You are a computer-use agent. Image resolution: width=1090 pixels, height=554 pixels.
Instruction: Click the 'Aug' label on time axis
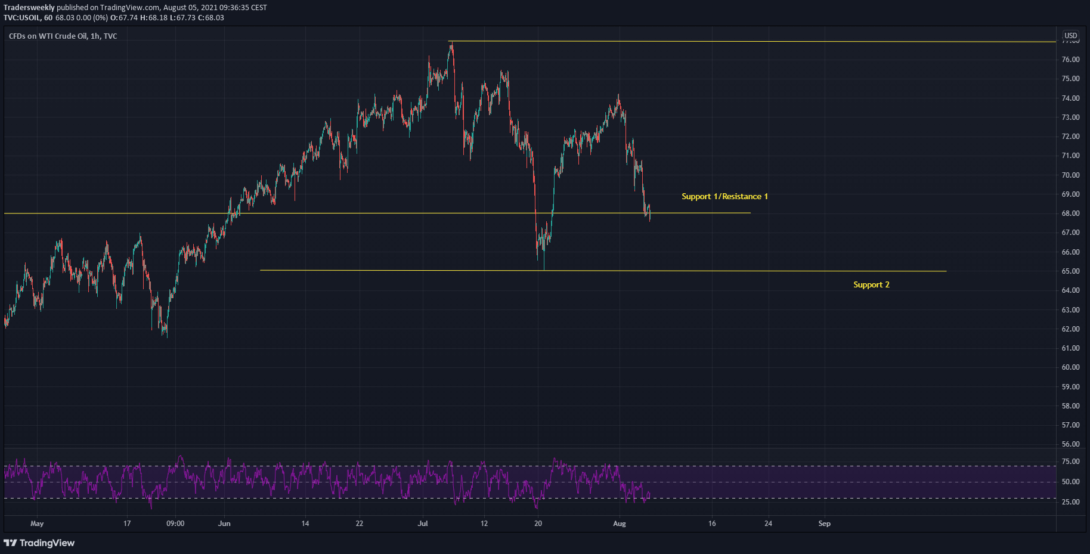[620, 524]
